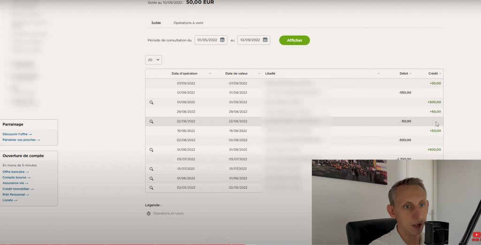
Task: Go to the Compte bourse link
Action: [x=16, y=177]
